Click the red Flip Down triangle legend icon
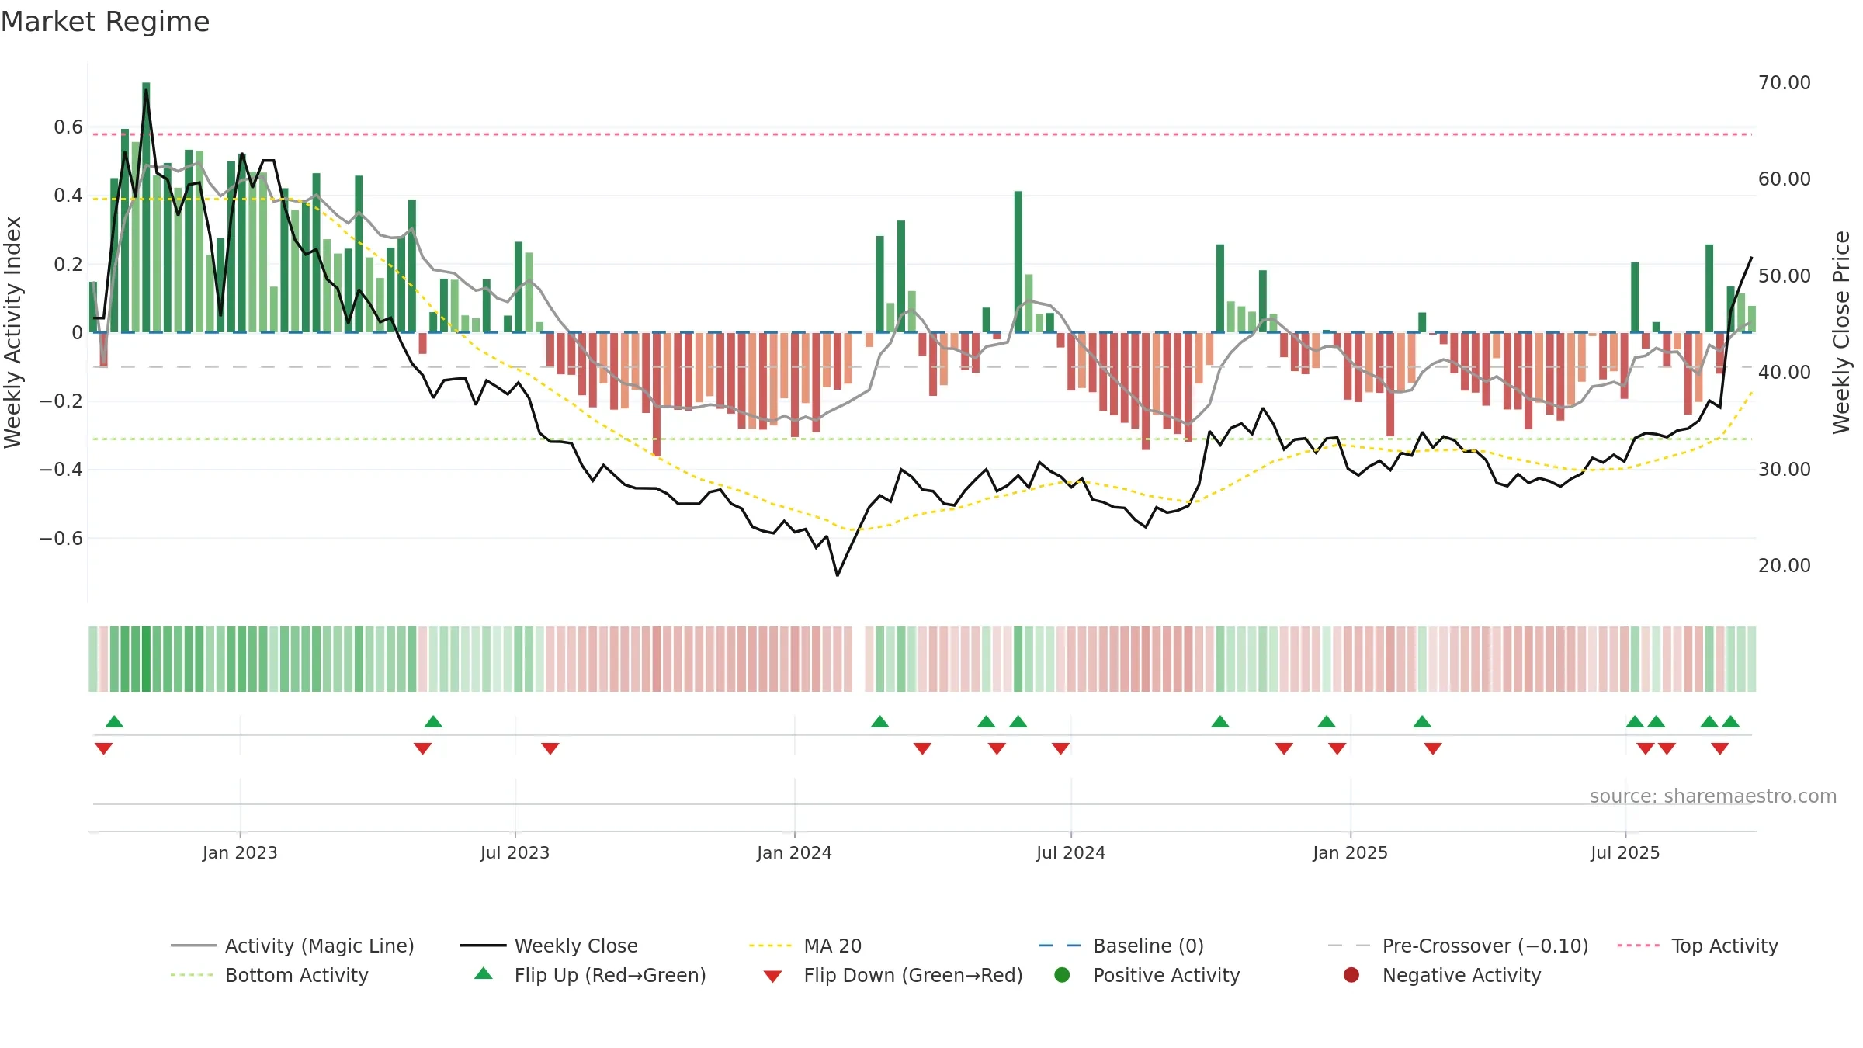 pyautogui.click(x=772, y=977)
